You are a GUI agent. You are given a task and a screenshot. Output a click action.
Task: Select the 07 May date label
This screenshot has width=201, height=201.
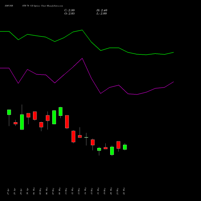pyautogui.click(x=53, y=191)
